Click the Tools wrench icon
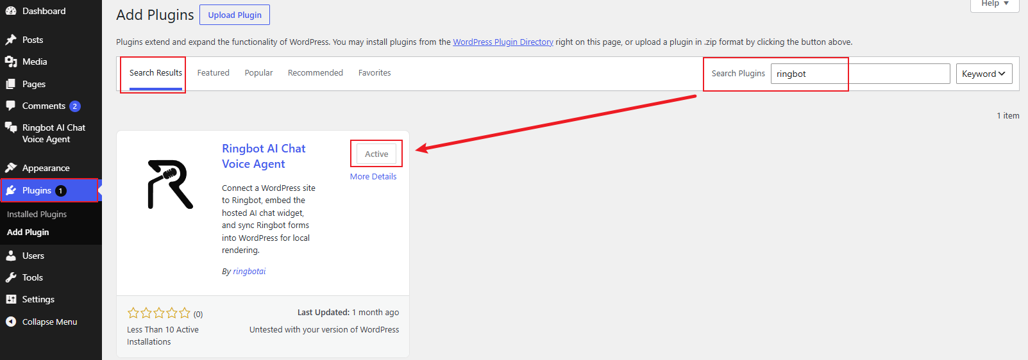This screenshot has width=1028, height=360. pos(11,277)
